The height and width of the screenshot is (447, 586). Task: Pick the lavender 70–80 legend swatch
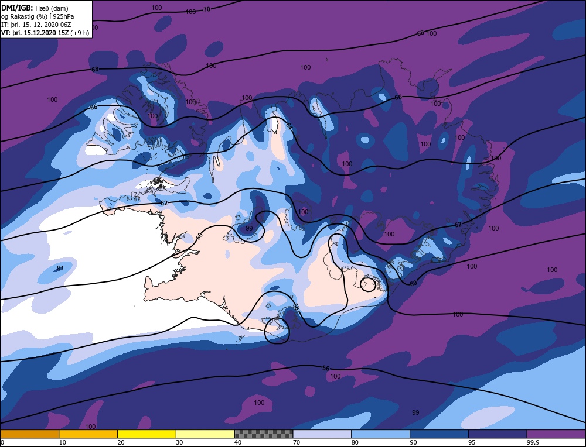tap(322, 434)
